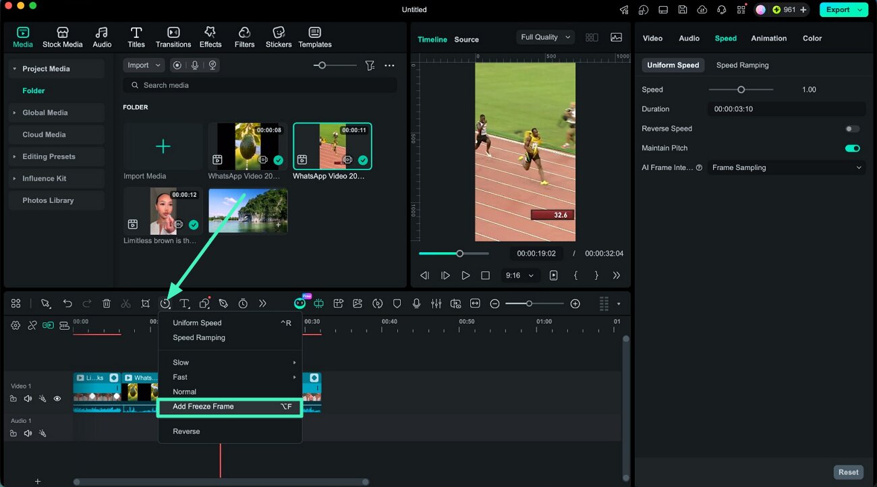Click the record icon next to Import
The image size is (877, 487).
[177, 65]
